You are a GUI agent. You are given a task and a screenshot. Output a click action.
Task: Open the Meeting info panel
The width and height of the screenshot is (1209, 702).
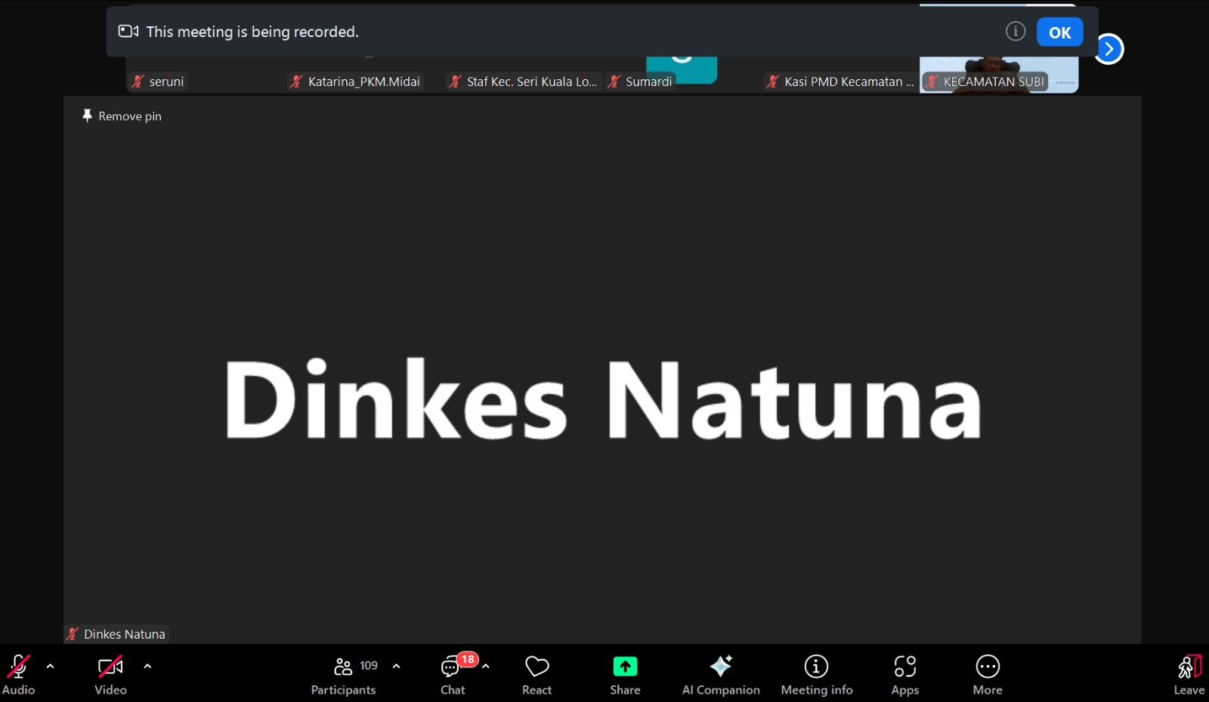click(x=816, y=674)
